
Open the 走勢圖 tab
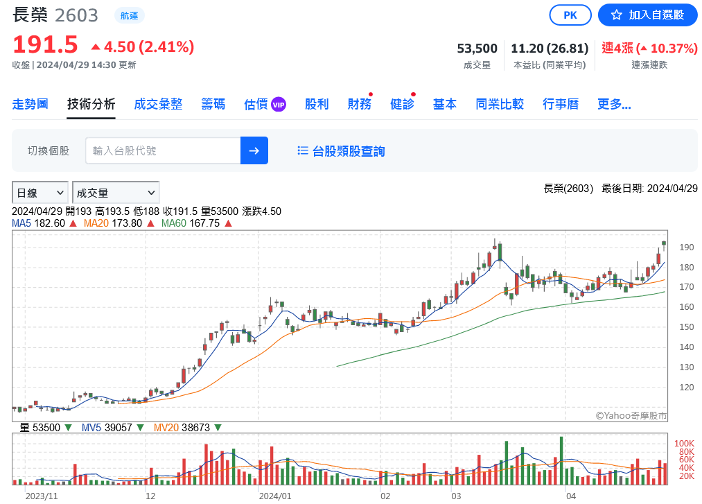click(x=30, y=105)
